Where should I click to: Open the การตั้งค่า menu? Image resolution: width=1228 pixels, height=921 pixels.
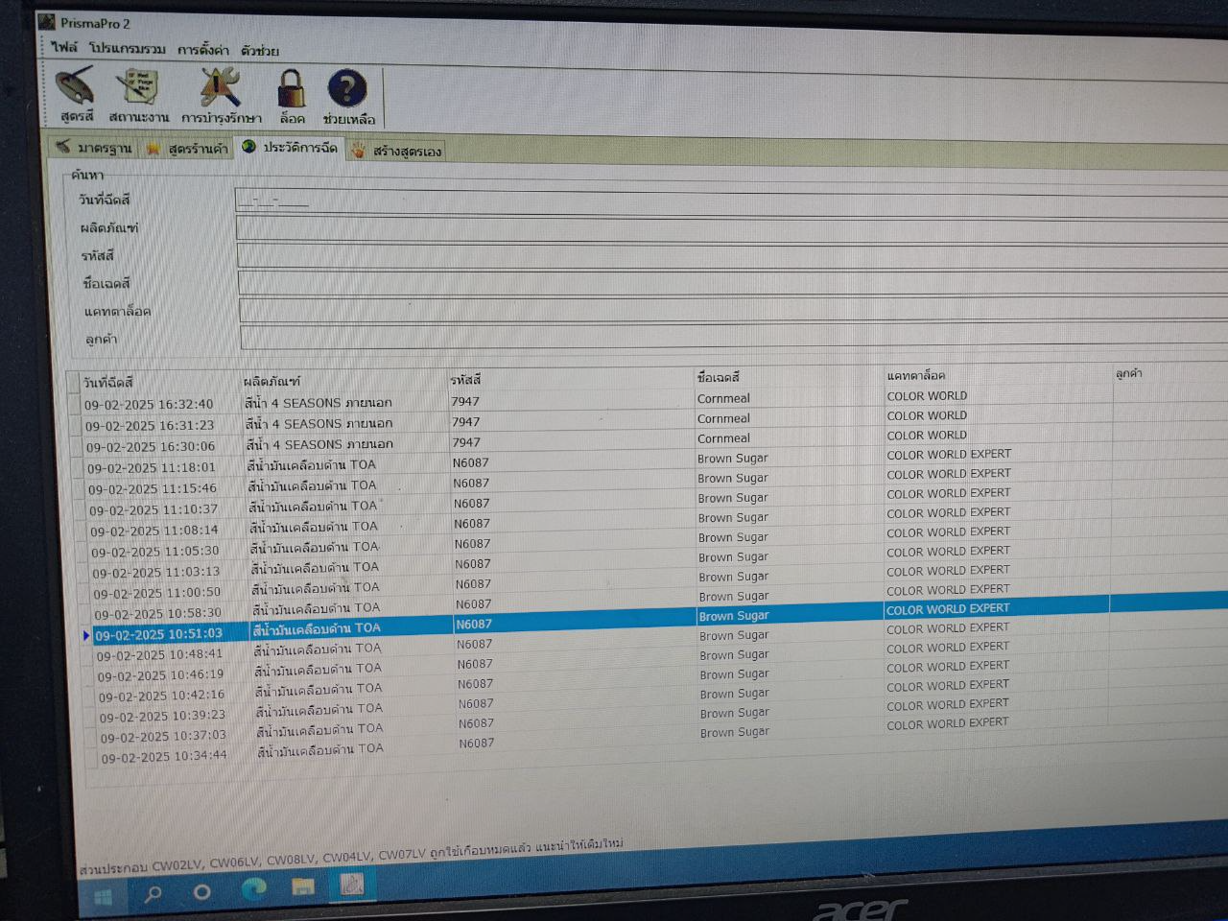(x=203, y=50)
